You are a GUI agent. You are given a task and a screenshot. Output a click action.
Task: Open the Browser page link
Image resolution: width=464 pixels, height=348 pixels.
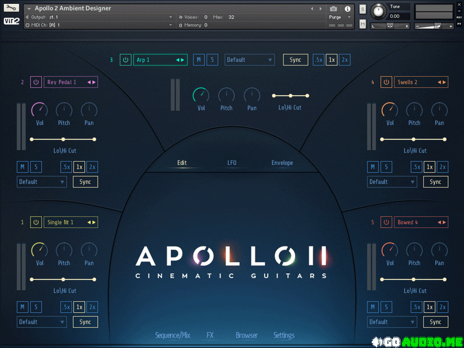pos(246,335)
